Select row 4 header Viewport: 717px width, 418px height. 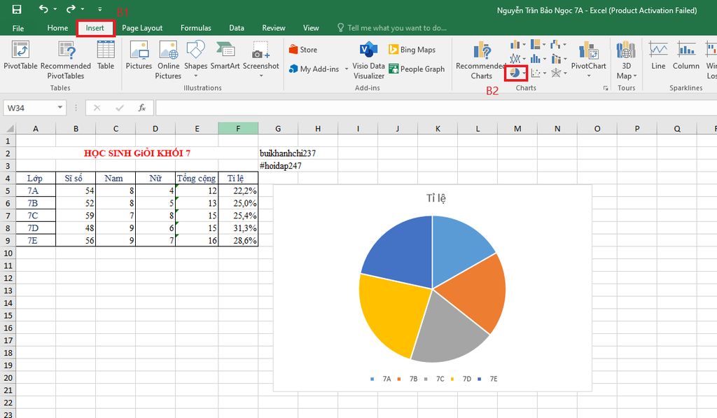[x=8, y=178]
